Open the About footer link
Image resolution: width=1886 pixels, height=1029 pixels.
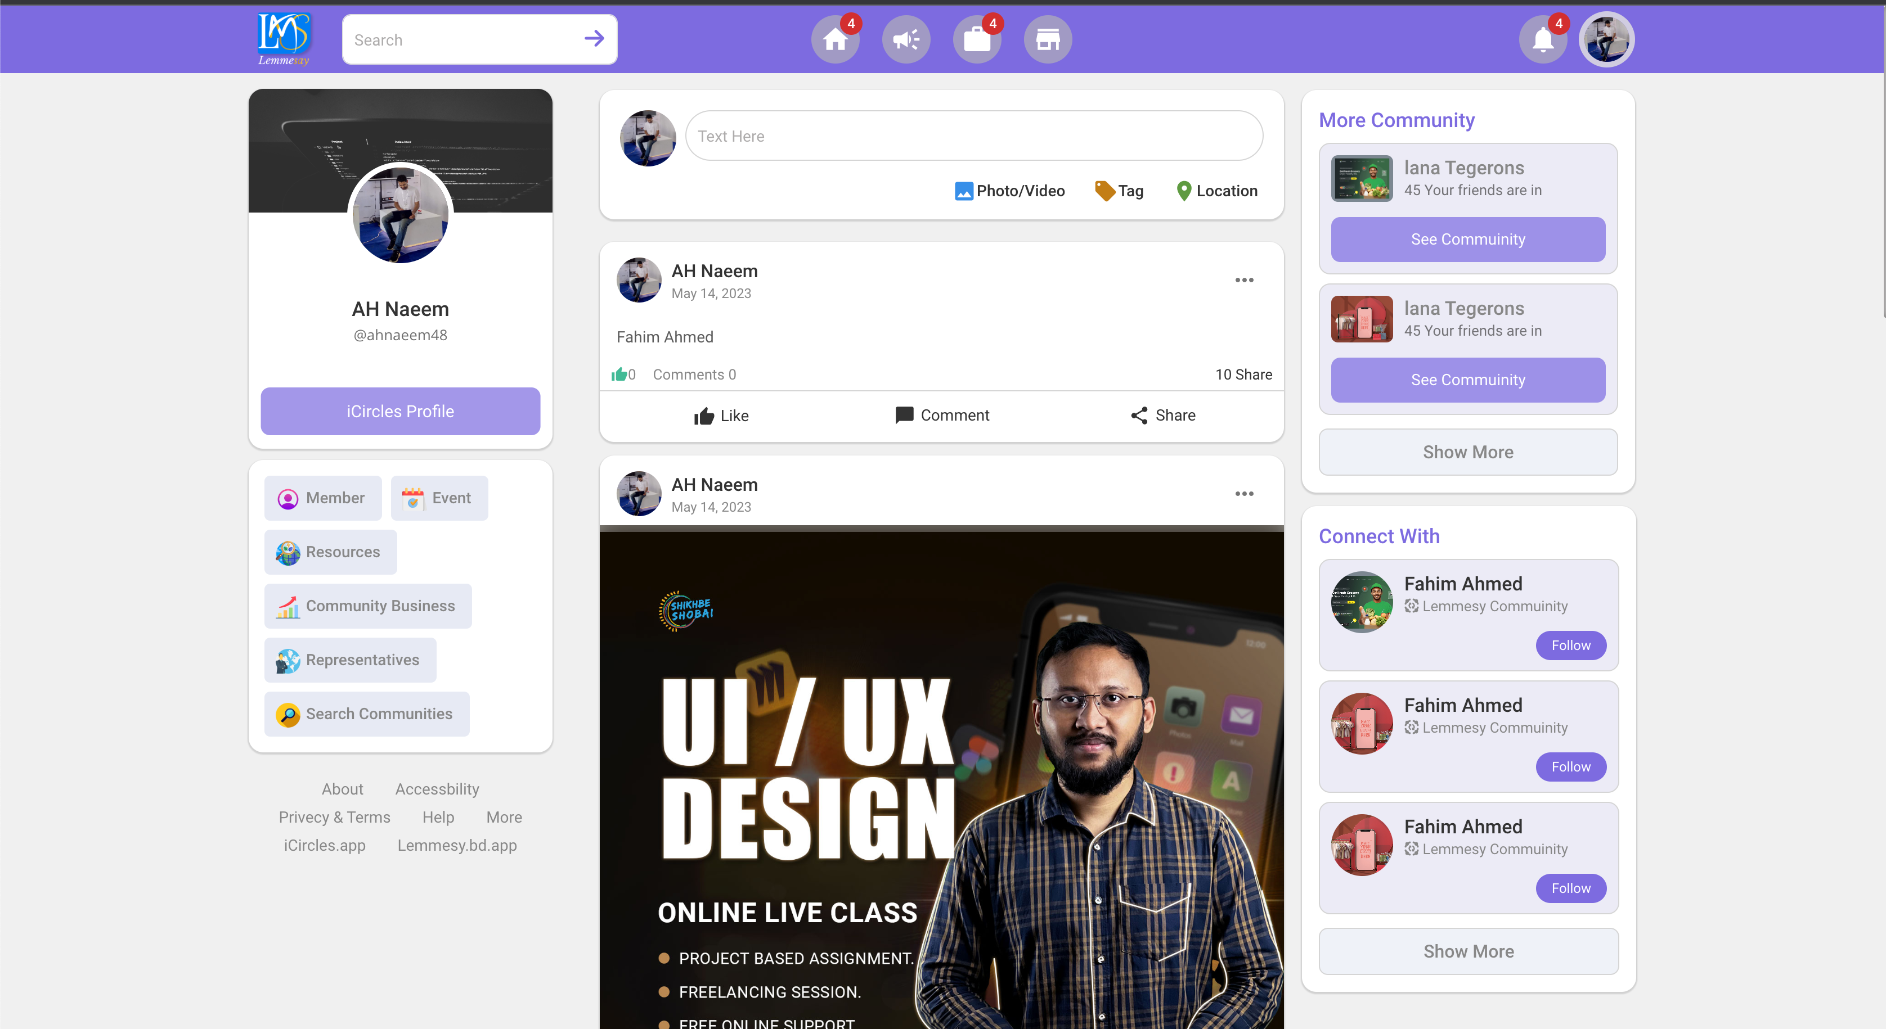pyautogui.click(x=342, y=789)
